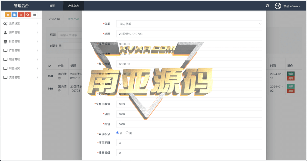Click the user icon beside 用户管理
Screen dimensions: 307x161
[5, 32]
